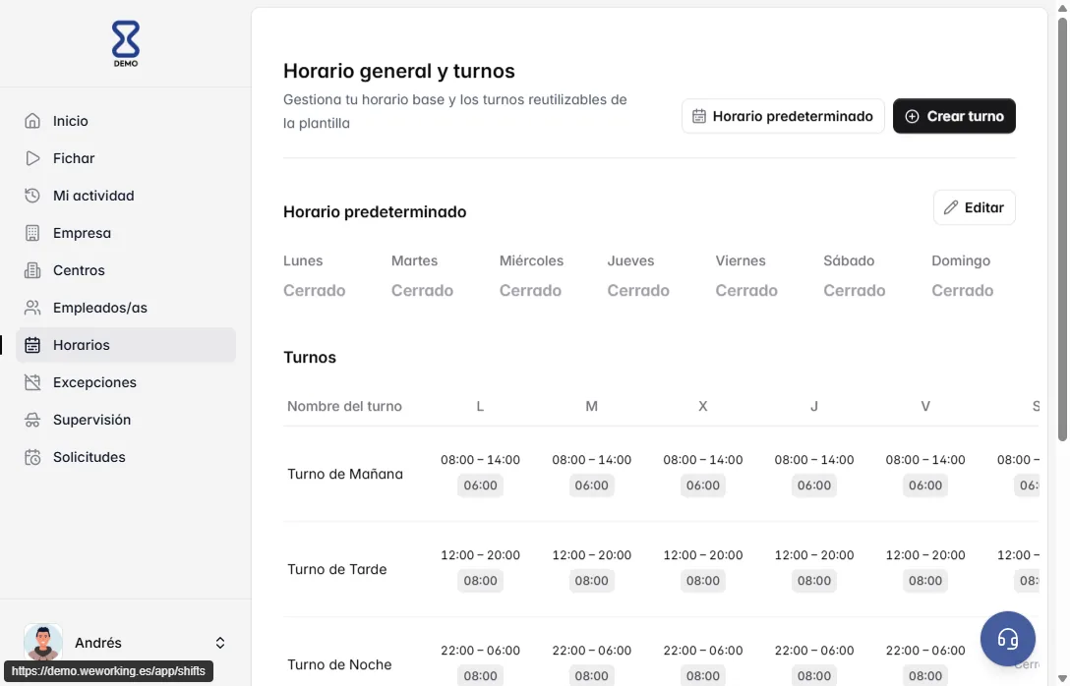Click the Inicio home icon
Image resolution: width=1070 pixels, height=686 pixels.
32,121
